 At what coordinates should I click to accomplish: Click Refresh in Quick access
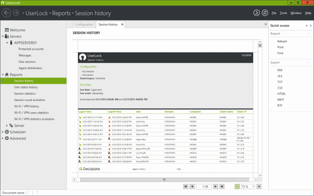pos(282,41)
